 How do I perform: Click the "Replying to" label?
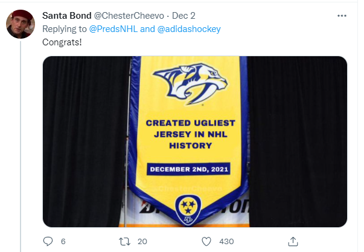(x=66, y=28)
